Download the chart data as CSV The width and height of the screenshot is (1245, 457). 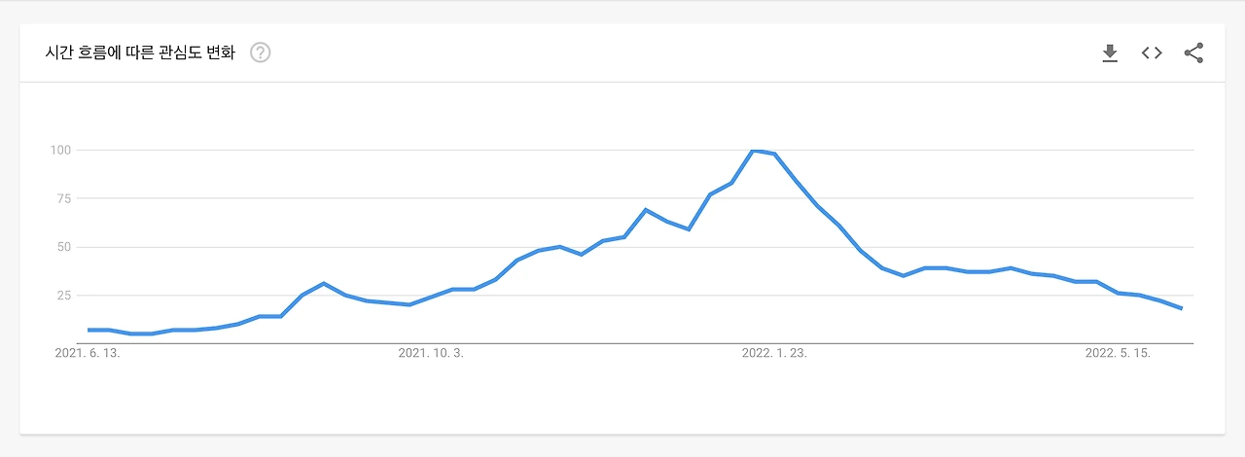click(1110, 53)
